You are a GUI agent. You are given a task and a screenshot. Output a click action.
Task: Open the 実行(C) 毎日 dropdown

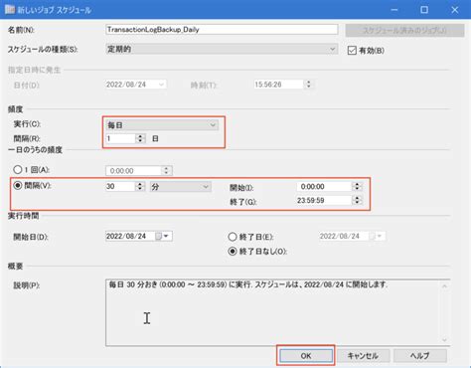(x=162, y=125)
